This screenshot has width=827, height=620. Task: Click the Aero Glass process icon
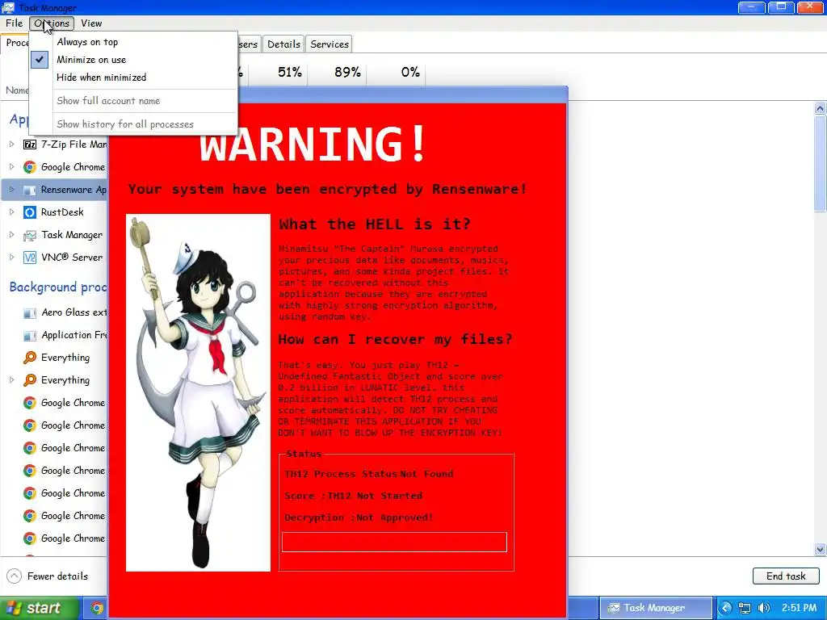tap(30, 313)
